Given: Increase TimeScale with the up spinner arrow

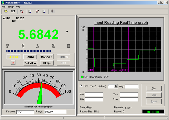Looking at the screenshot, I should [116, 85].
